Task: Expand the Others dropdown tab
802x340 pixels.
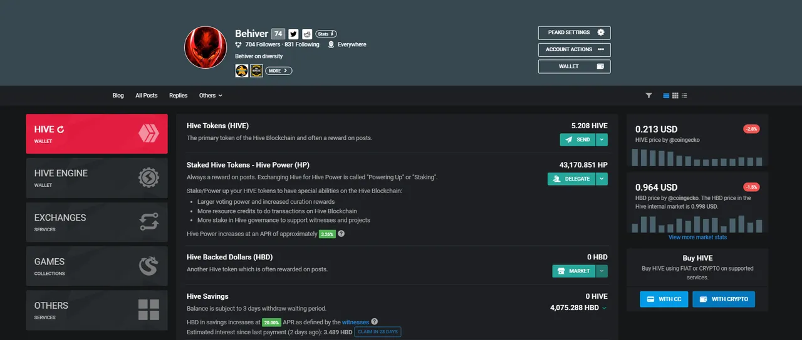Action: 211,96
